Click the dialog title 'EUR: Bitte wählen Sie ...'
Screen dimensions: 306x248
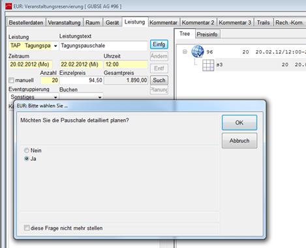tap(42, 106)
